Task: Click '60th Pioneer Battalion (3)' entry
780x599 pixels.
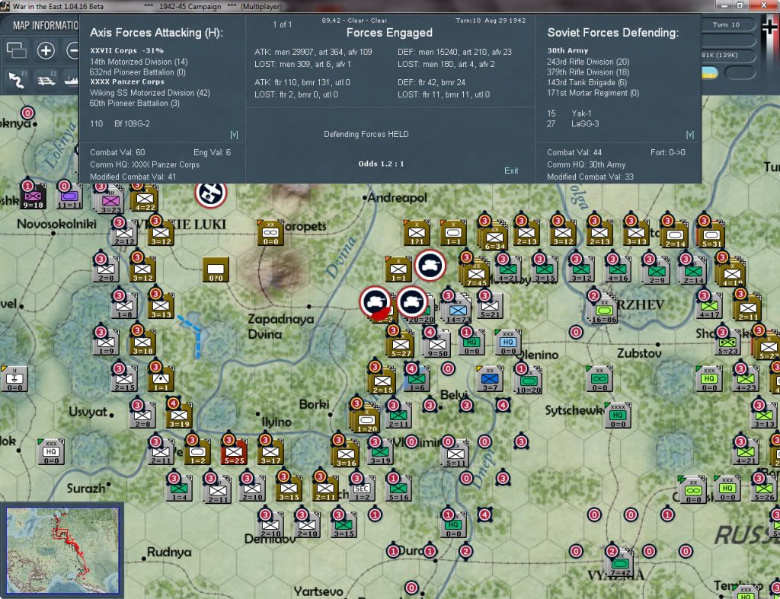Action: coord(134,104)
